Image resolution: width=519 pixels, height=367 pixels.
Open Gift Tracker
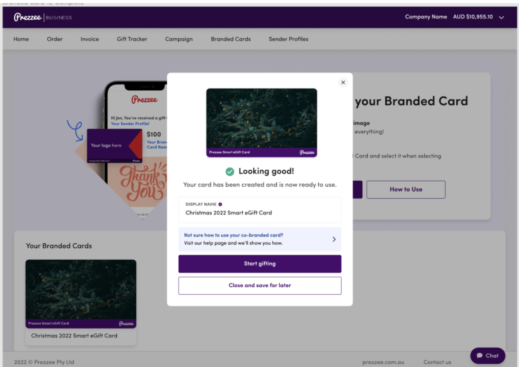(x=132, y=39)
